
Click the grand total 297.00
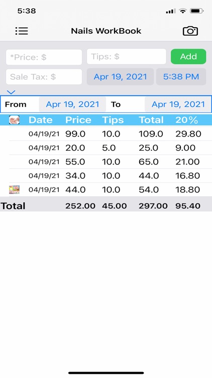pos(153,206)
